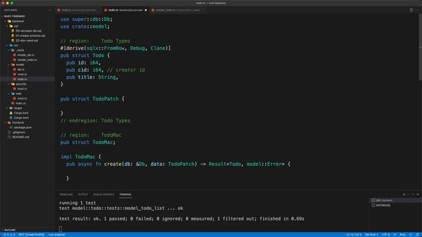Click the database icon of 02-dev-seed.sql
The image size is (422, 237).
pyautogui.click(x=13, y=40)
